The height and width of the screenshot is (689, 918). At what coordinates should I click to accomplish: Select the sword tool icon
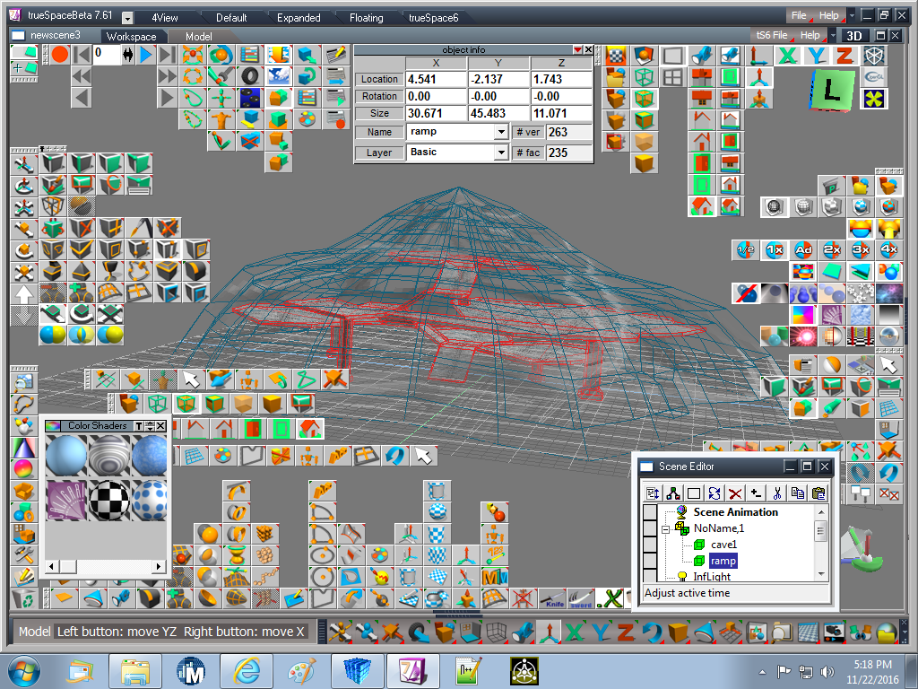(581, 598)
